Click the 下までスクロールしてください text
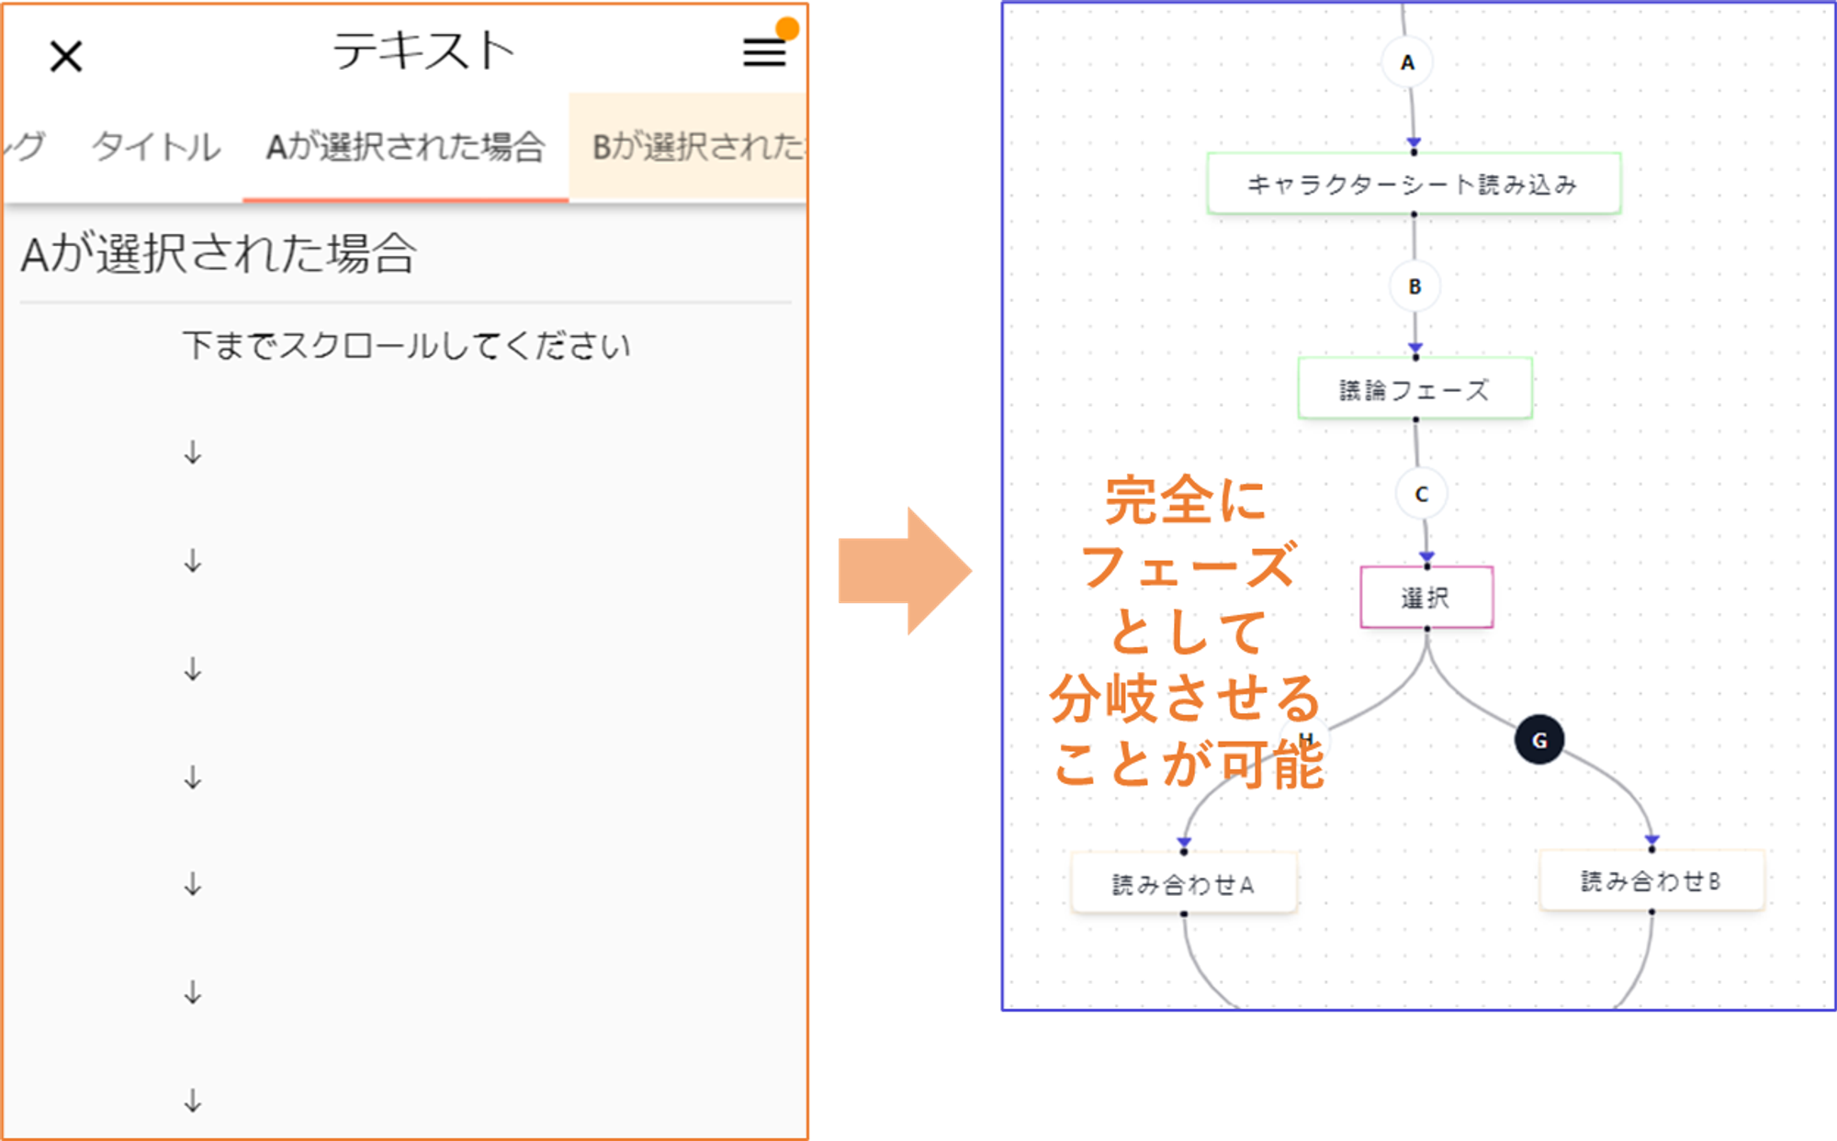The image size is (1837, 1141). pos(406,346)
